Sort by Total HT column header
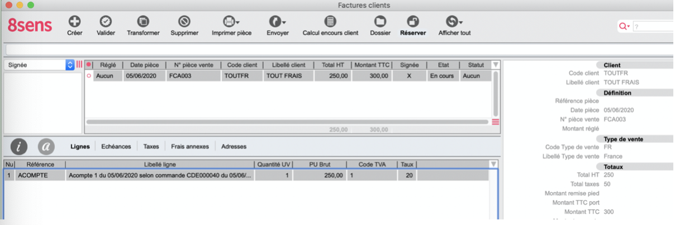The height and width of the screenshot is (225, 675). point(332,65)
